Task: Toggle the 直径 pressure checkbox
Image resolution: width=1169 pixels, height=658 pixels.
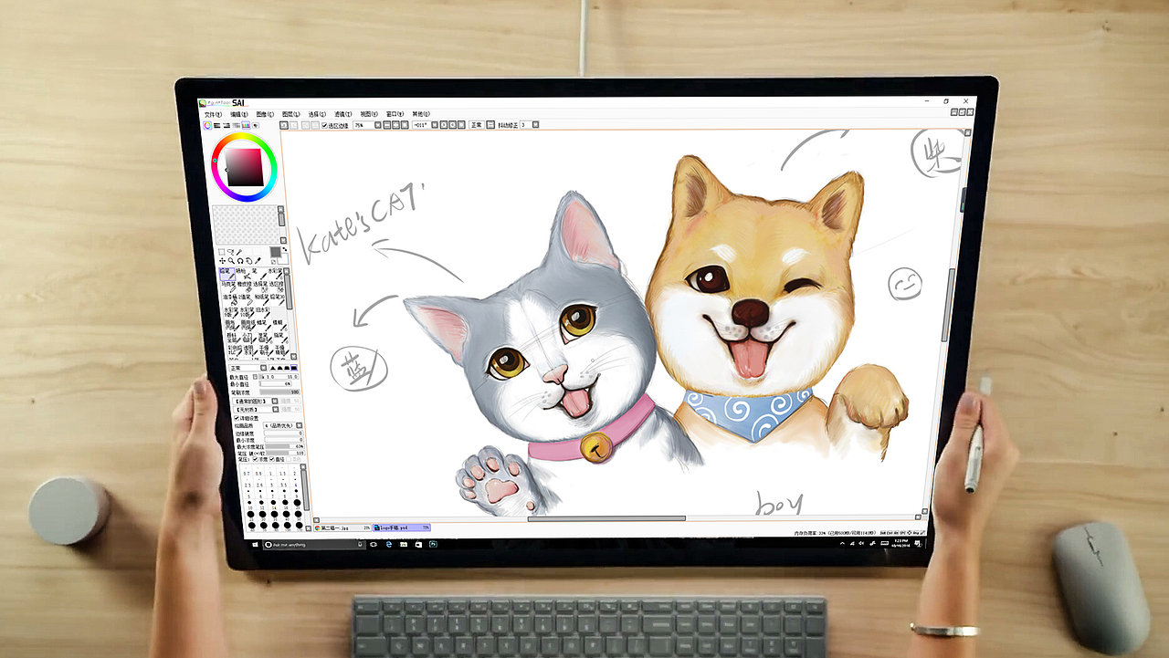Action: [272, 459]
